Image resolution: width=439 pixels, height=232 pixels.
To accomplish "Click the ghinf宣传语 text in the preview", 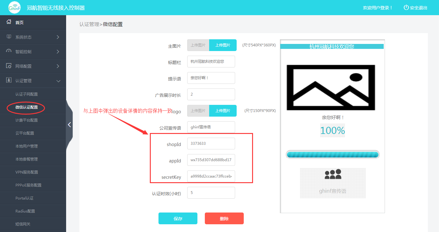I will (333, 191).
